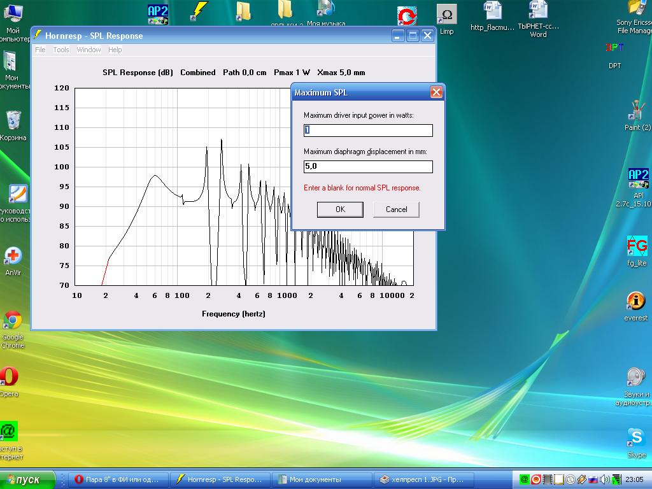Screen dimensions: 652x489
Task: Switch to Hornresp SPL Response taskbar button
Action: pyautogui.click(x=220, y=479)
